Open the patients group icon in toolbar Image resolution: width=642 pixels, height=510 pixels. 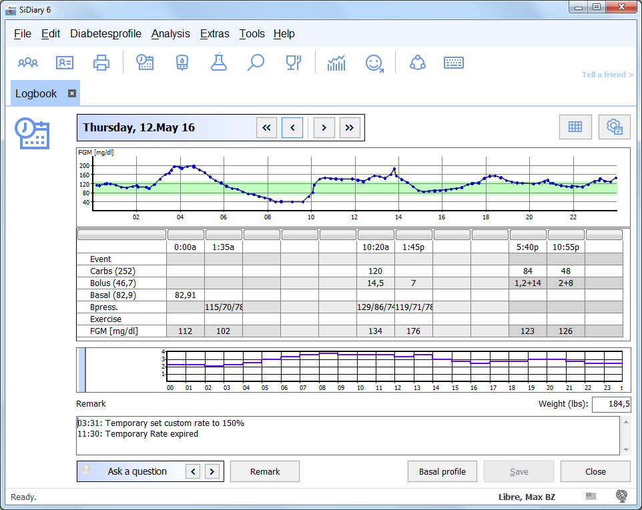point(28,63)
